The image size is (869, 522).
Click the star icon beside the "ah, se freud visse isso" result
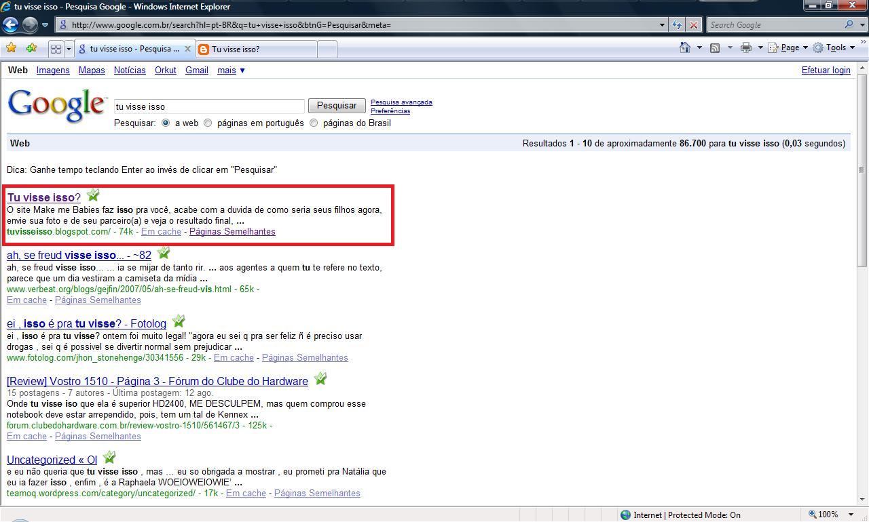tap(164, 253)
